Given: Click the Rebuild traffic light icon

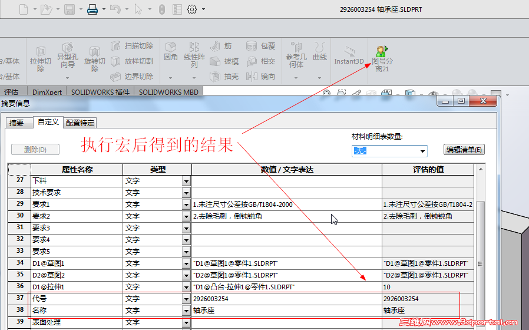Looking at the screenshot, I should (162, 9).
